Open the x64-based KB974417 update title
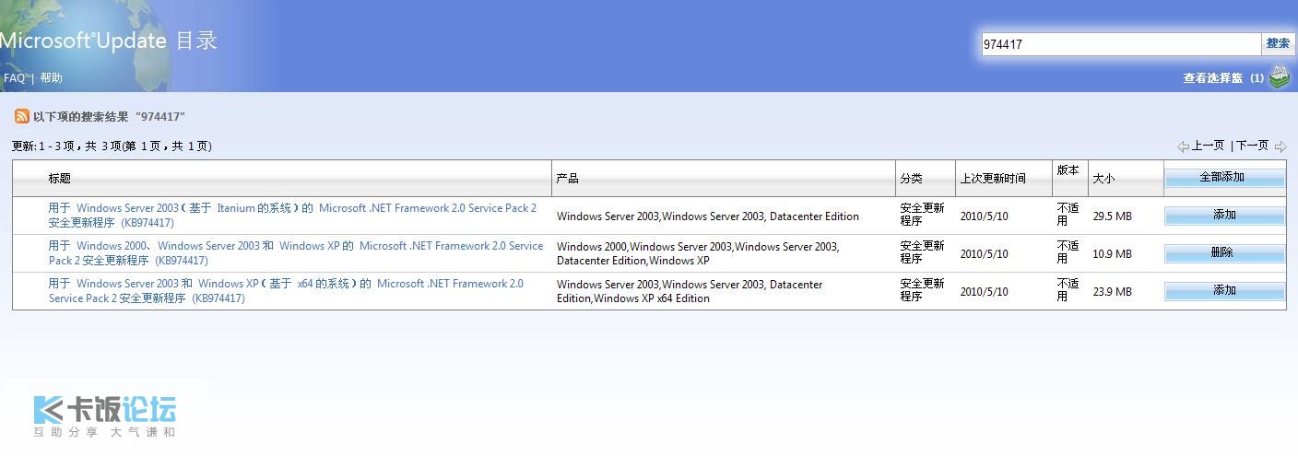The height and width of the screenshot is (456, 1298). tap(286, 291)
